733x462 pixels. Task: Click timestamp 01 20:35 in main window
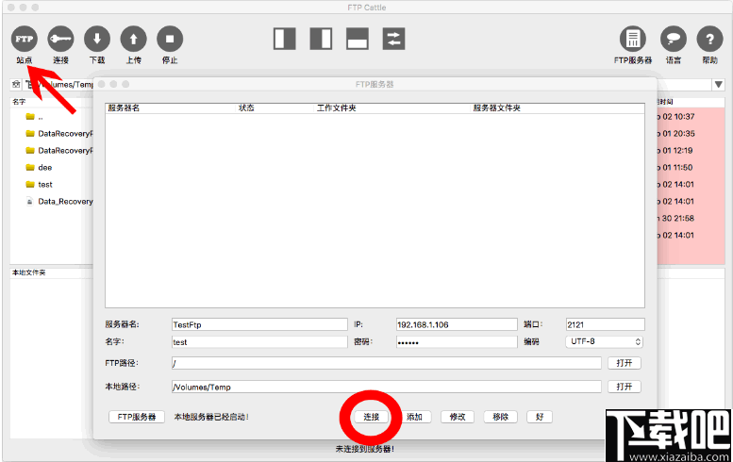click(678, 134)
